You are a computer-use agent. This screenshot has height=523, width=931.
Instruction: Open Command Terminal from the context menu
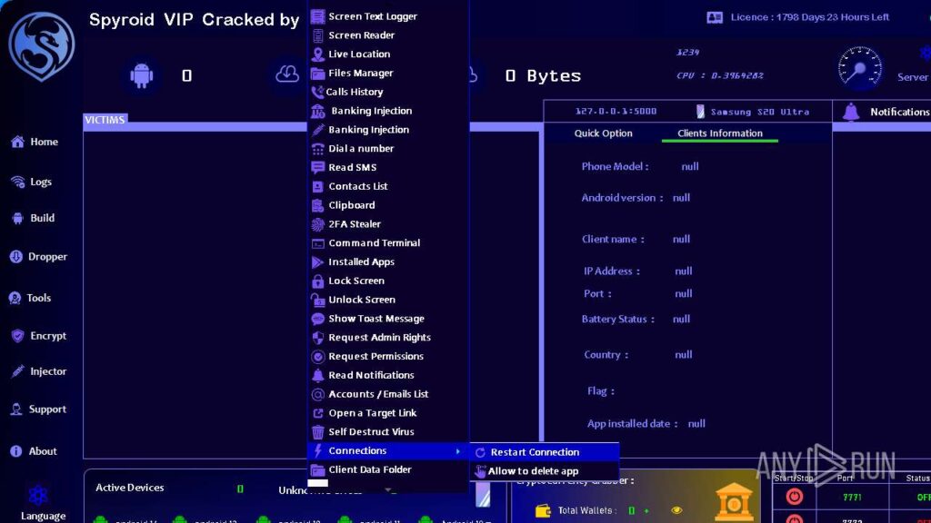[x=388, y=242]
